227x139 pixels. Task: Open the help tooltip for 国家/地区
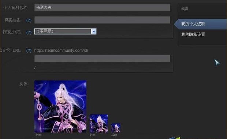click(x=29, y=32)
